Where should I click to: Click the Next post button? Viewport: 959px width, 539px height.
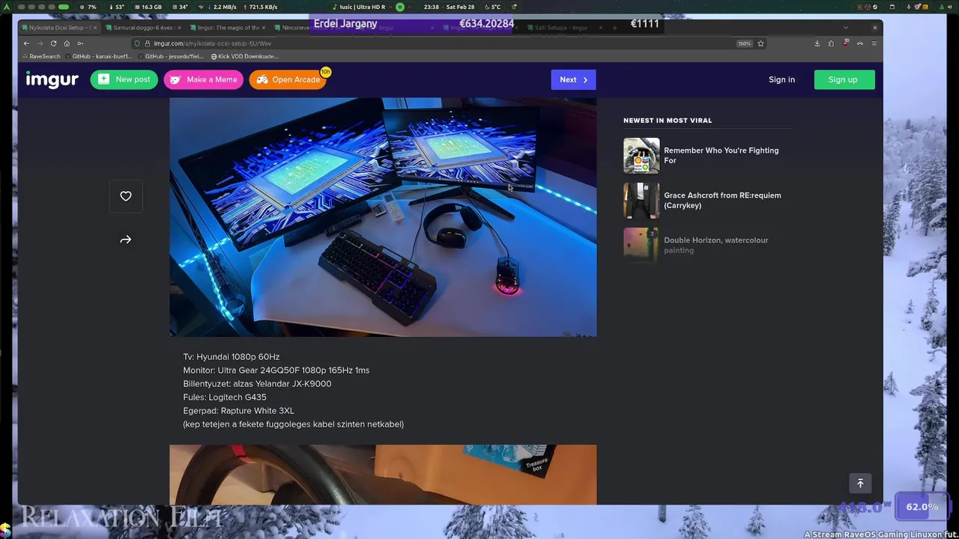click(x=573, y=79)
